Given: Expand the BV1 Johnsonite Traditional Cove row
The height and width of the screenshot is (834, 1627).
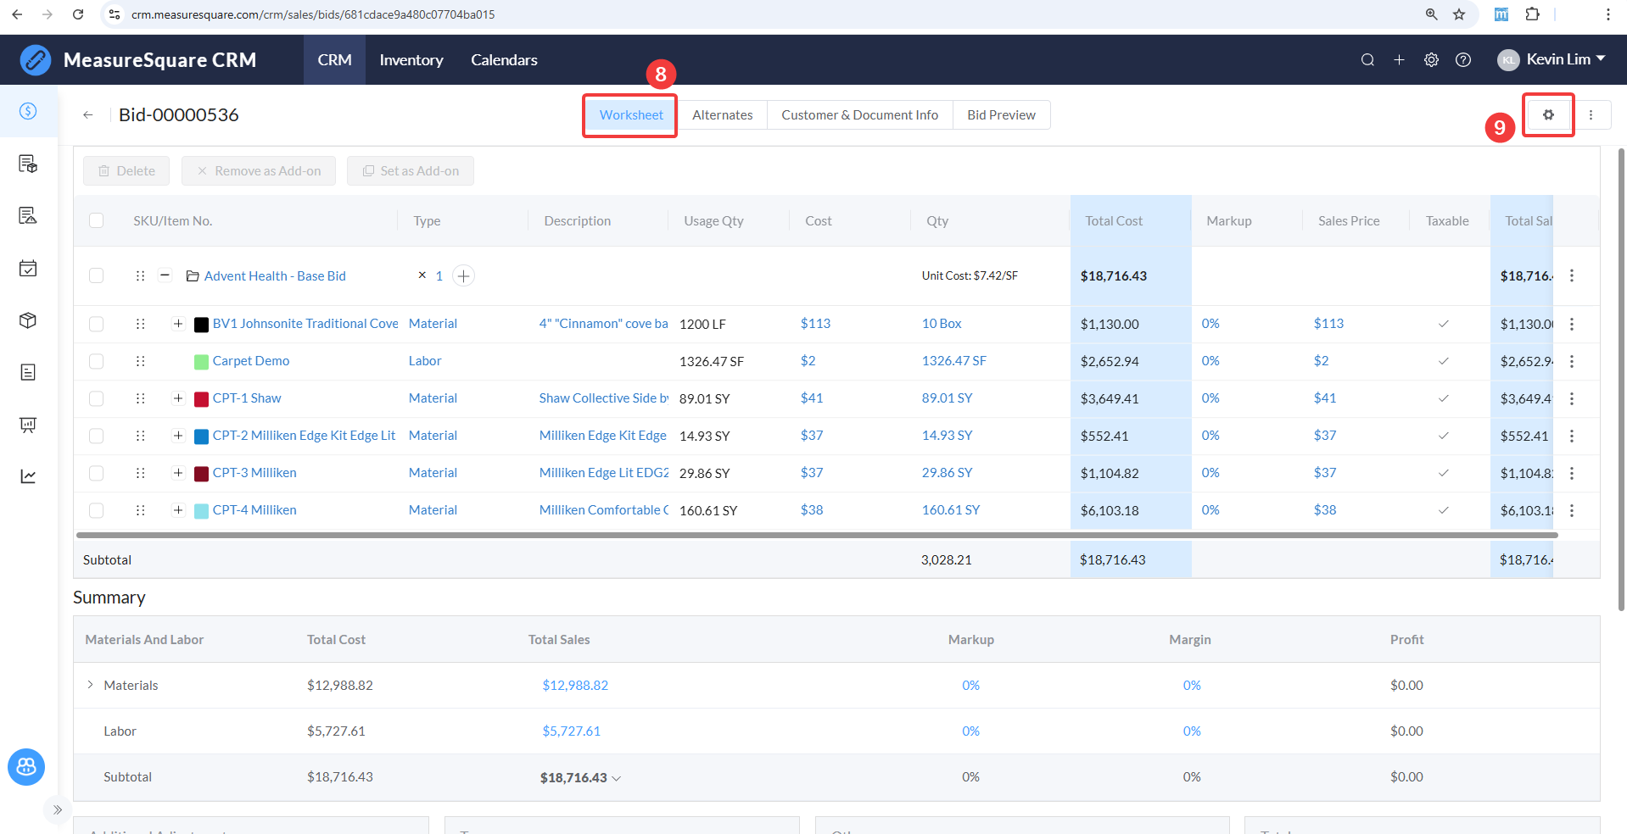Looking at the screenshot, I should coord(178,324).
